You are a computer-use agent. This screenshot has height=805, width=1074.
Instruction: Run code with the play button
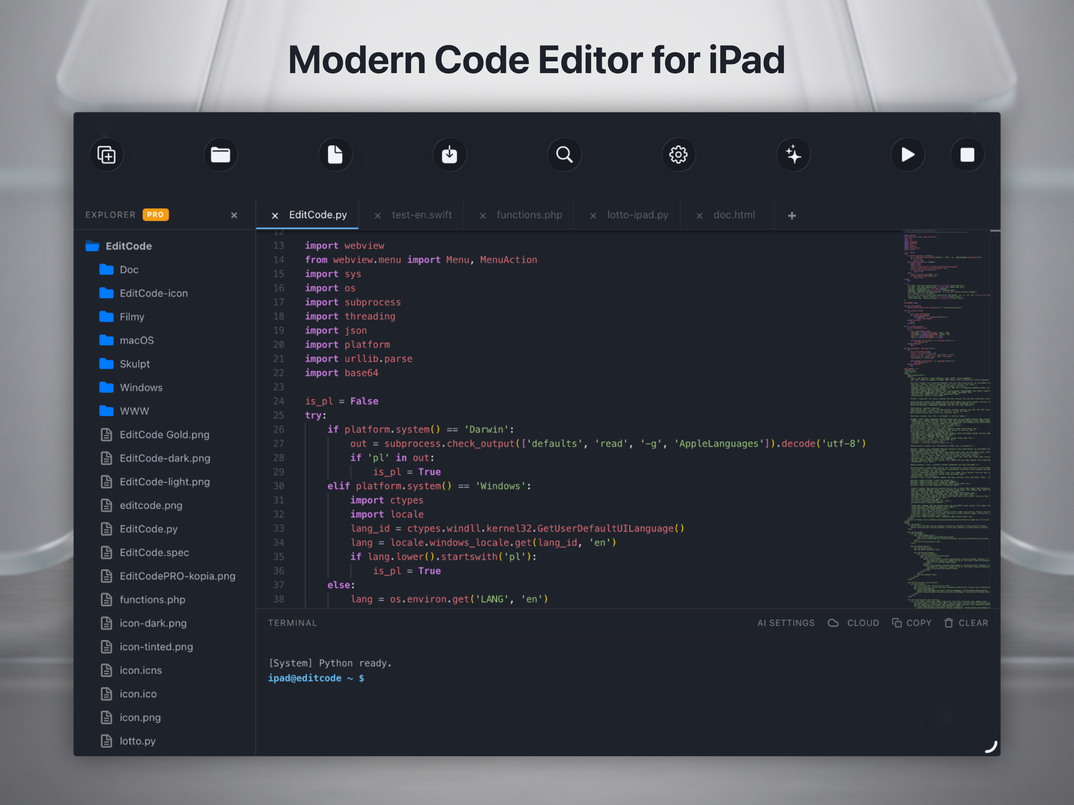(x=907, y=155)
